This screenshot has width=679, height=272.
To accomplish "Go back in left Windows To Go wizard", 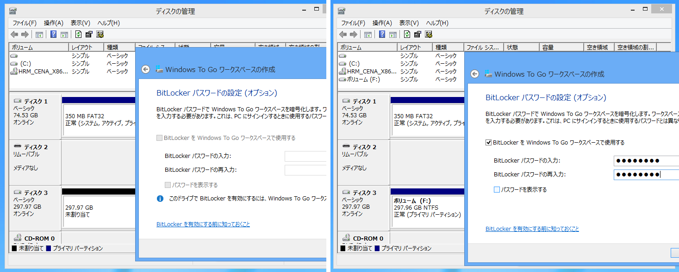I will [146, 69].
